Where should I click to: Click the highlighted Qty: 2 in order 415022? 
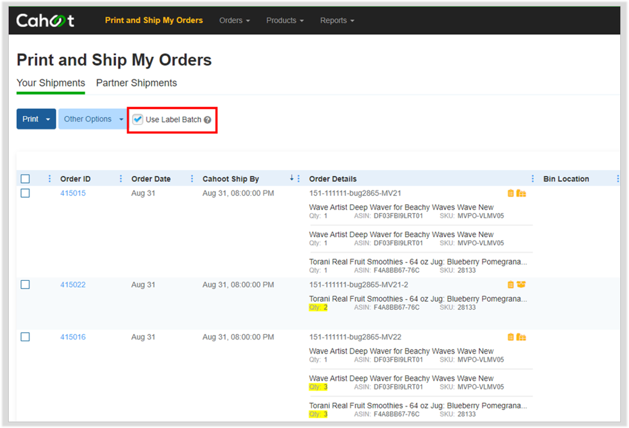[x=318, y=308]
